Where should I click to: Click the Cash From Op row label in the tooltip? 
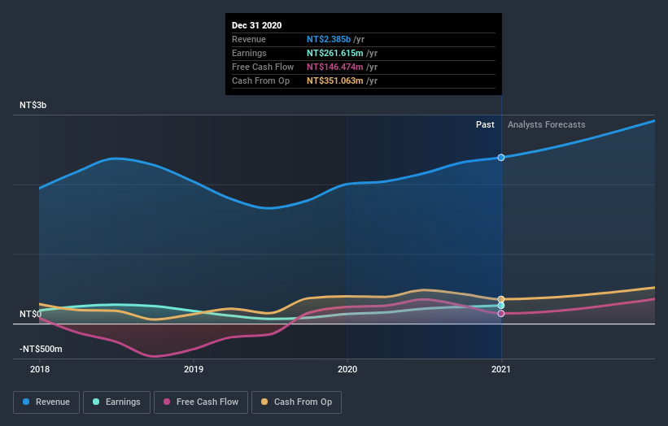[260, 80]
